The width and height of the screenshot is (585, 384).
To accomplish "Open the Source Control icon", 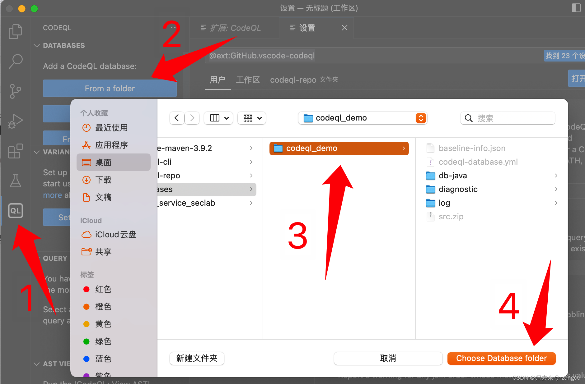I will click(15, 91).
